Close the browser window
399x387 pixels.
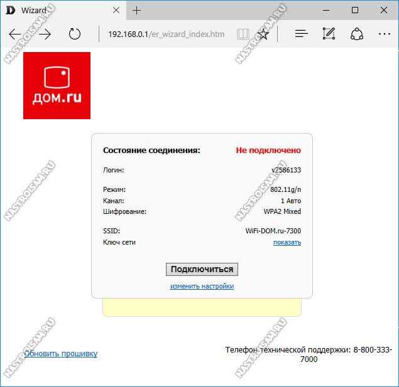pyautogui.click(x=384, y=11)
